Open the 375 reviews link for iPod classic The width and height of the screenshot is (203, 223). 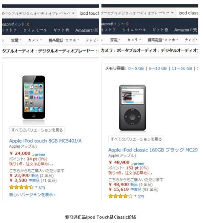pos(141,197)
